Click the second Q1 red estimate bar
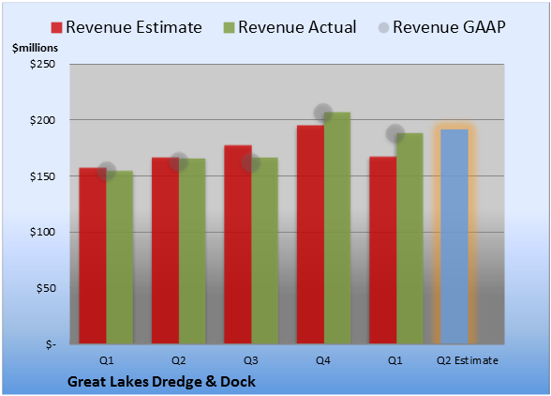 coord(383,251)
